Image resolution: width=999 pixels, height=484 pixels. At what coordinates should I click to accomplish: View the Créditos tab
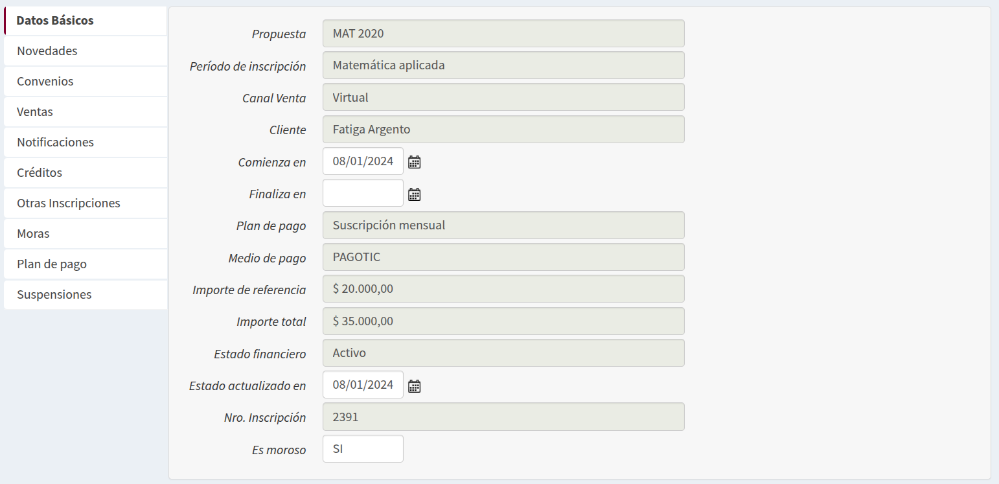point(86,173)
